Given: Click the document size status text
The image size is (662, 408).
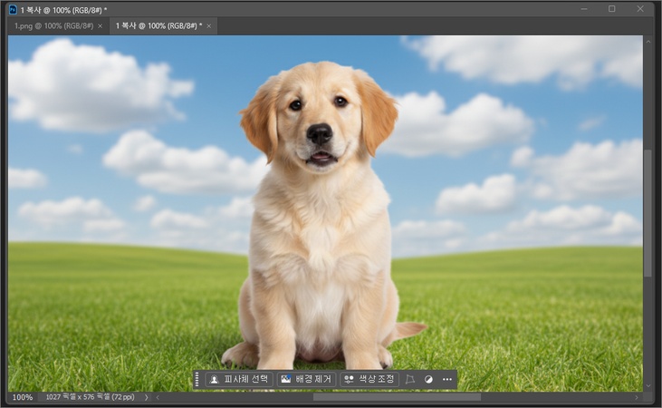Looking at the screenshot, I should coord(89,397).
